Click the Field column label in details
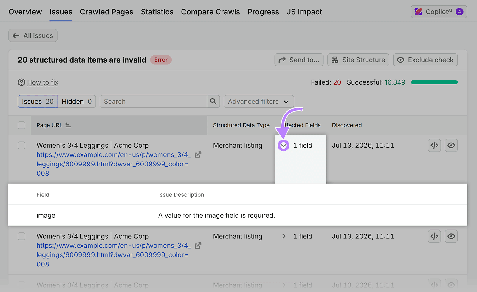Image resolution: width=477 pixels, height=292 pixels. (x=43, y=195)
